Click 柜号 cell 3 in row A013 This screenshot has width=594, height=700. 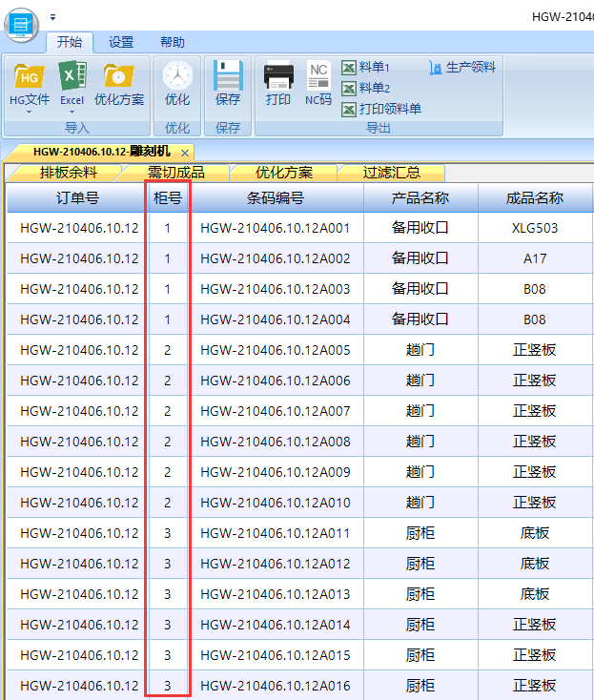pos(168,594)
